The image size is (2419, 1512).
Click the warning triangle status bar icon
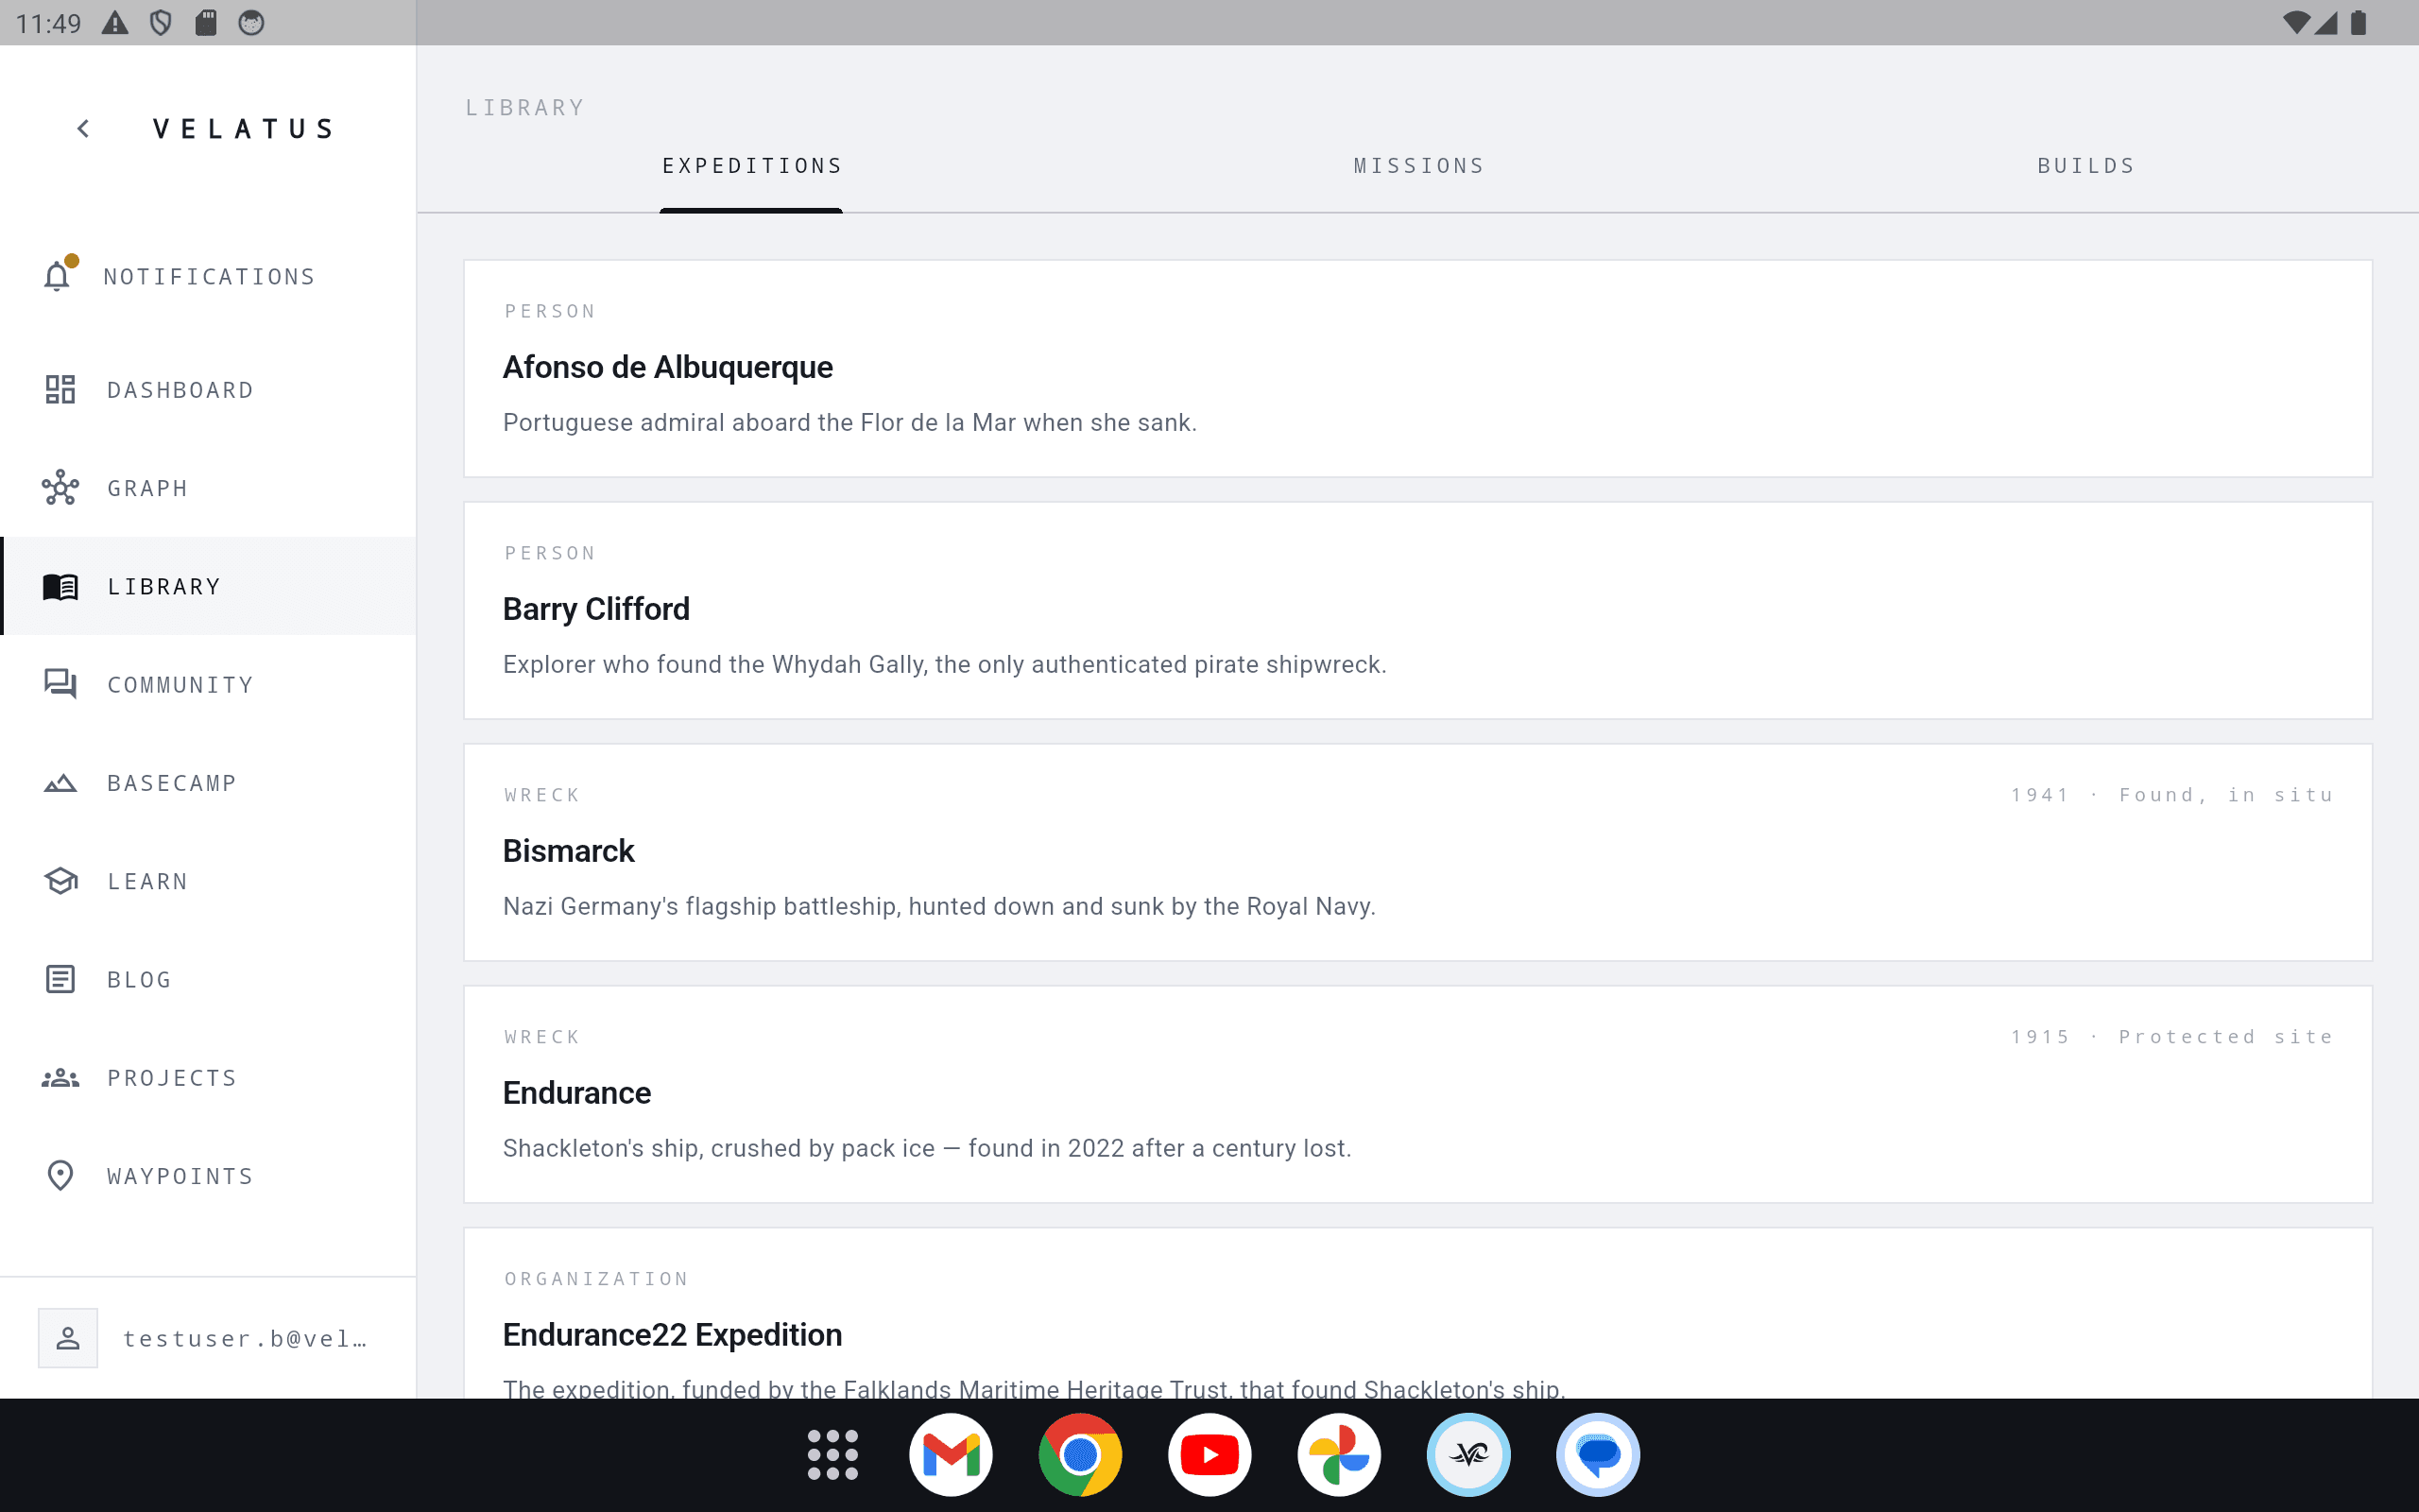pos(115,22)
